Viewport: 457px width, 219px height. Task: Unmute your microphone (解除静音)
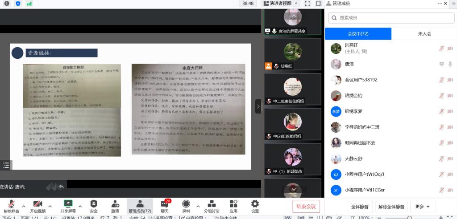click(11, 206)
